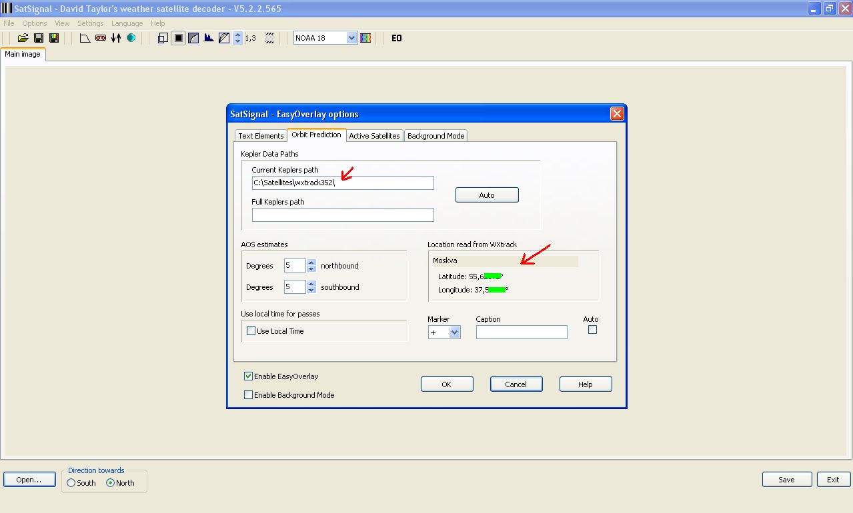The height and width of the screenshot is (513, 853).
Task: Click the black floppy disk save icon
Action: [39, 38]
